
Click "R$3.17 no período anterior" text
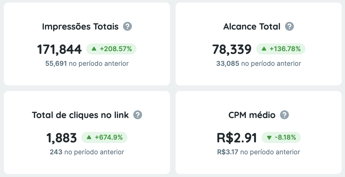(x=258, y=152)
